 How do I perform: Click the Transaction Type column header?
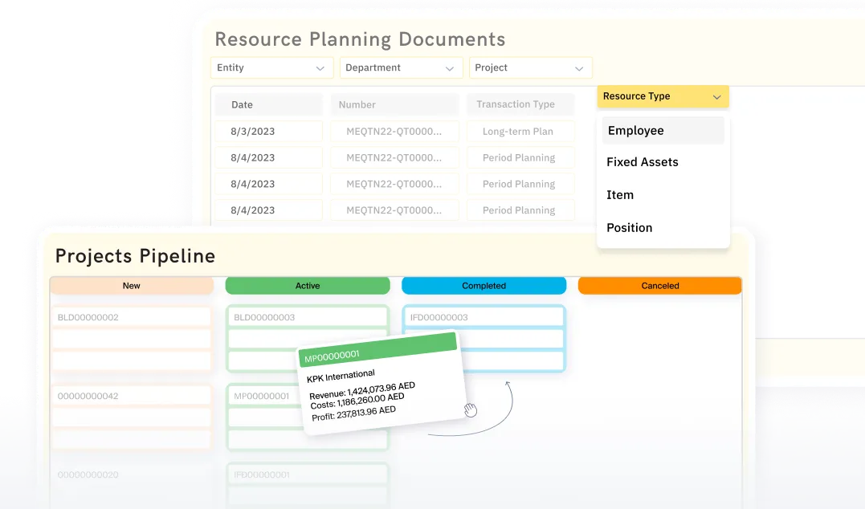[x=520, y=104]
